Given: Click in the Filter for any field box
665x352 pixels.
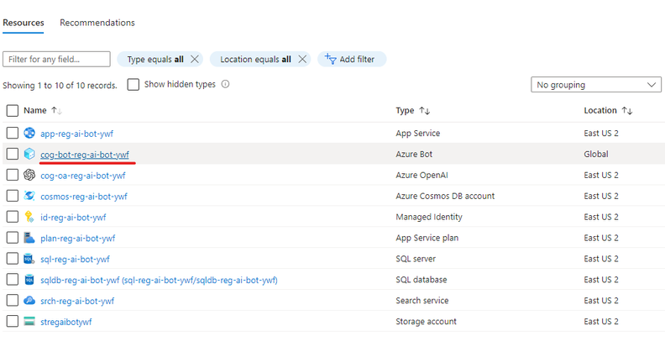Looking at the screenshot, I should (x=56, y=60).
